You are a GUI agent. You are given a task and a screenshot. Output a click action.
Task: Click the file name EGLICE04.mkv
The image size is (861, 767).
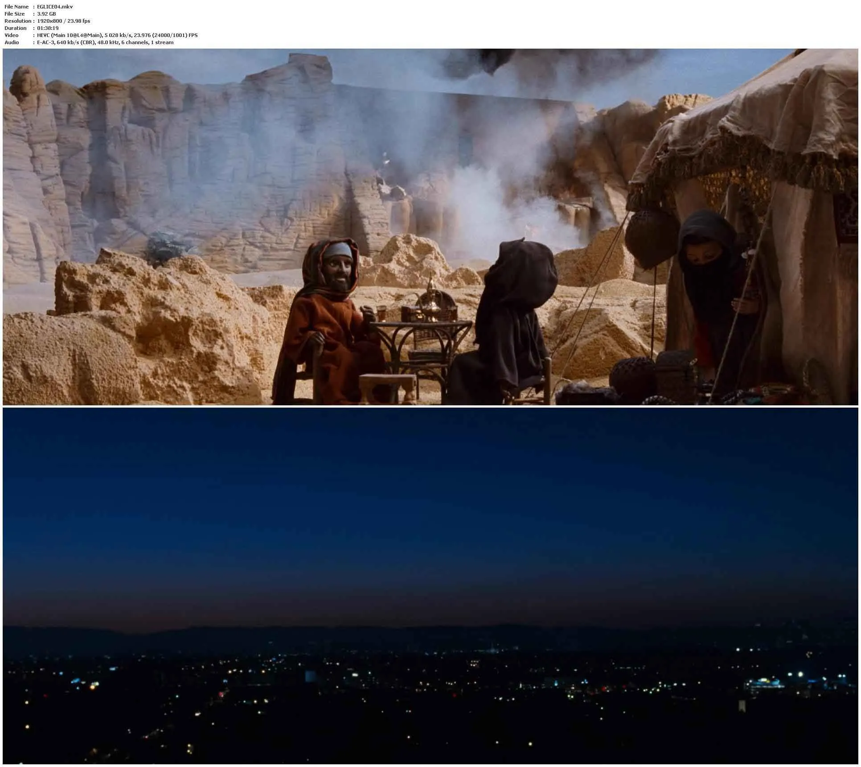(55, 7)
